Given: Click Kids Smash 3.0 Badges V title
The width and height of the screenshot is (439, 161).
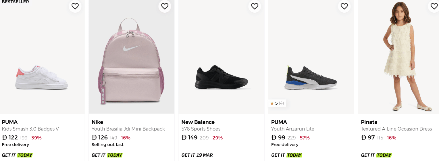Looking at the screenshot, I should tap(30, 129).
